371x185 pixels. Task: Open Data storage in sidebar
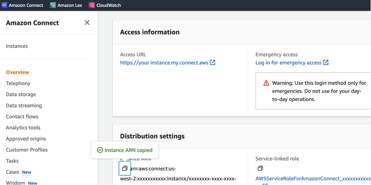point(21,95)
